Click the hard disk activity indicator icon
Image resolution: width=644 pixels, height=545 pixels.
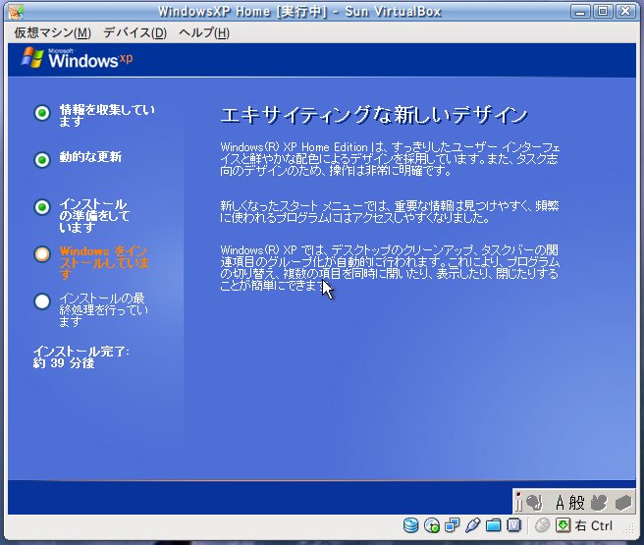410,525
